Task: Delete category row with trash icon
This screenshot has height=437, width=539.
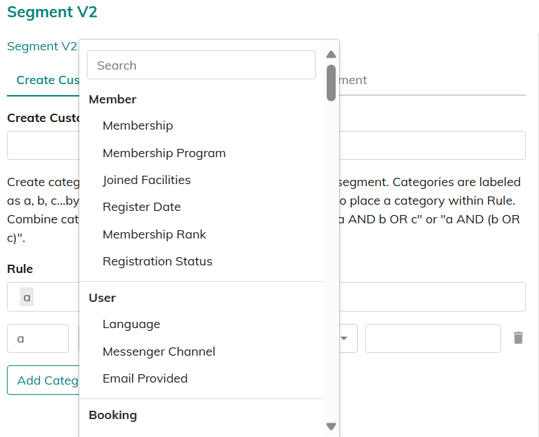Action: 518,338
